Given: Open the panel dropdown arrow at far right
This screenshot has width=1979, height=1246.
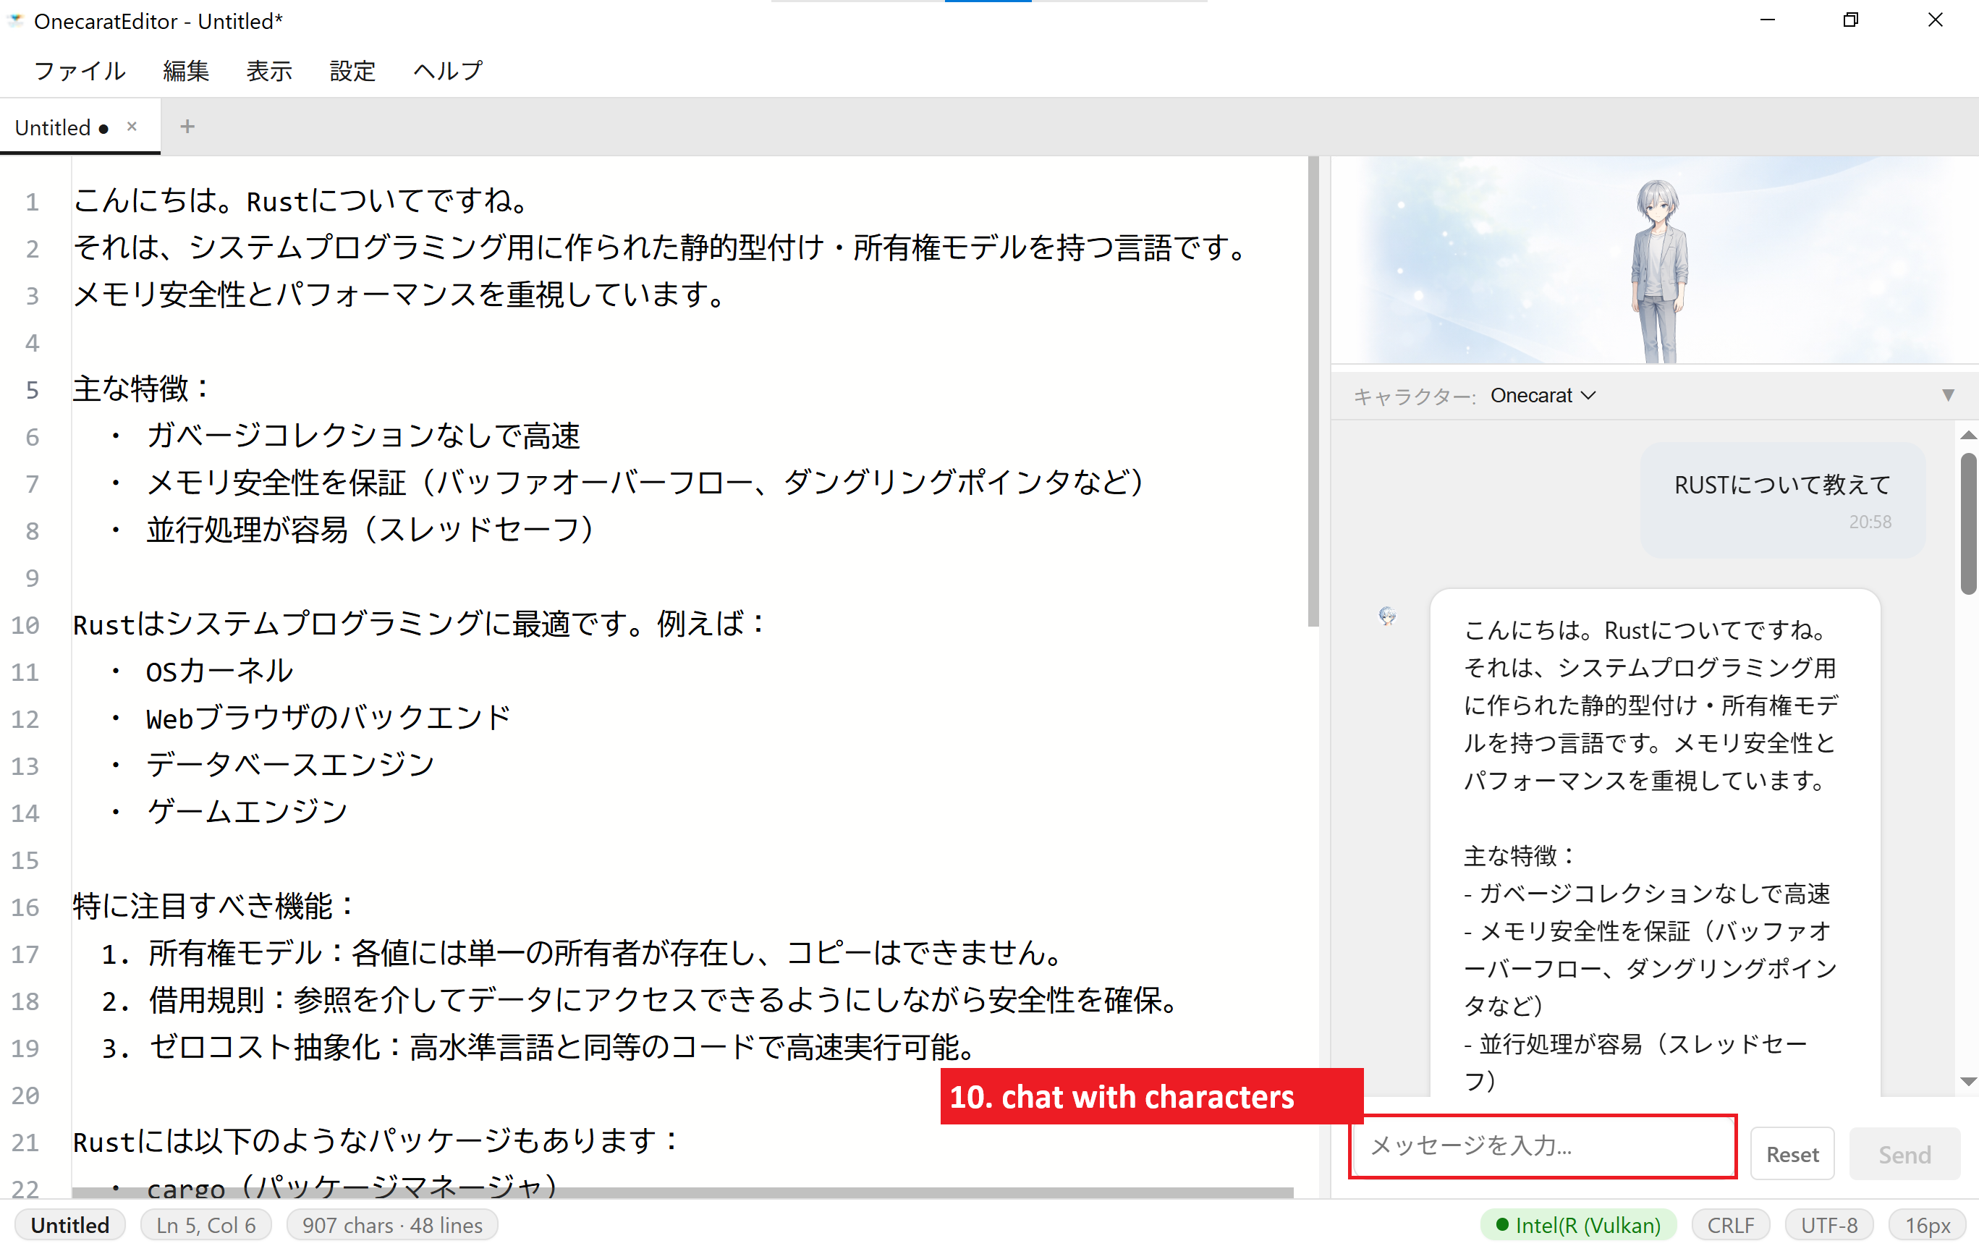Looking at the screenshot, I should pos(1946,395).
